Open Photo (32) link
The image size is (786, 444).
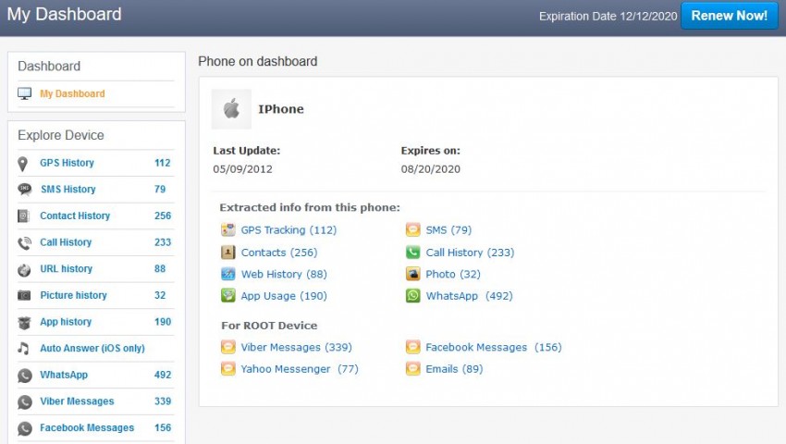(x=453, y=275)
